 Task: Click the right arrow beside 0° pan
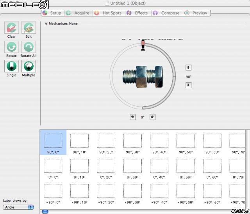point(152,117)
